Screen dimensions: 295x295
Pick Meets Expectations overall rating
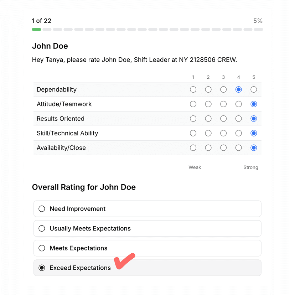tap(42, 248)
